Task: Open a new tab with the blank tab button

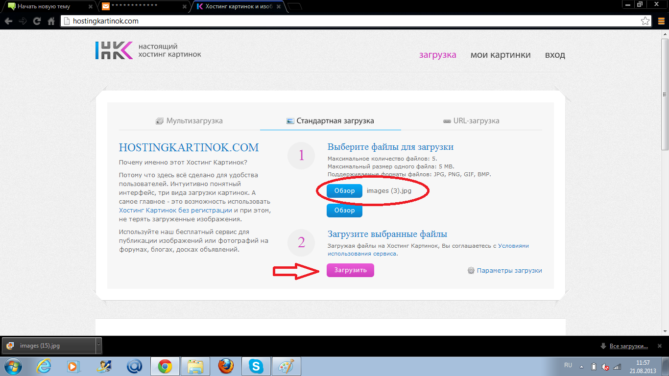Action: [295, 6]
